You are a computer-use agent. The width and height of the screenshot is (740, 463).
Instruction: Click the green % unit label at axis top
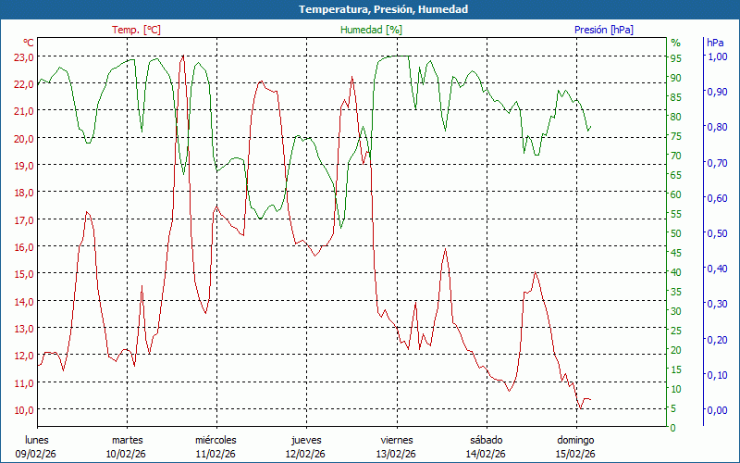tap(675, 43)
